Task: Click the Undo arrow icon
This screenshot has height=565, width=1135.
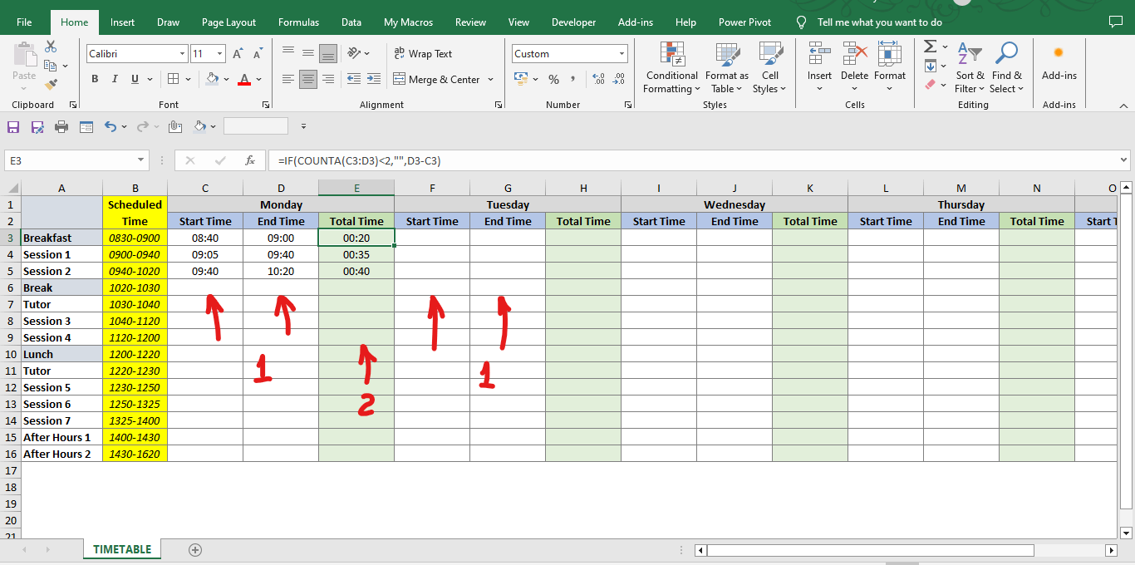Action: click(111, 126)
